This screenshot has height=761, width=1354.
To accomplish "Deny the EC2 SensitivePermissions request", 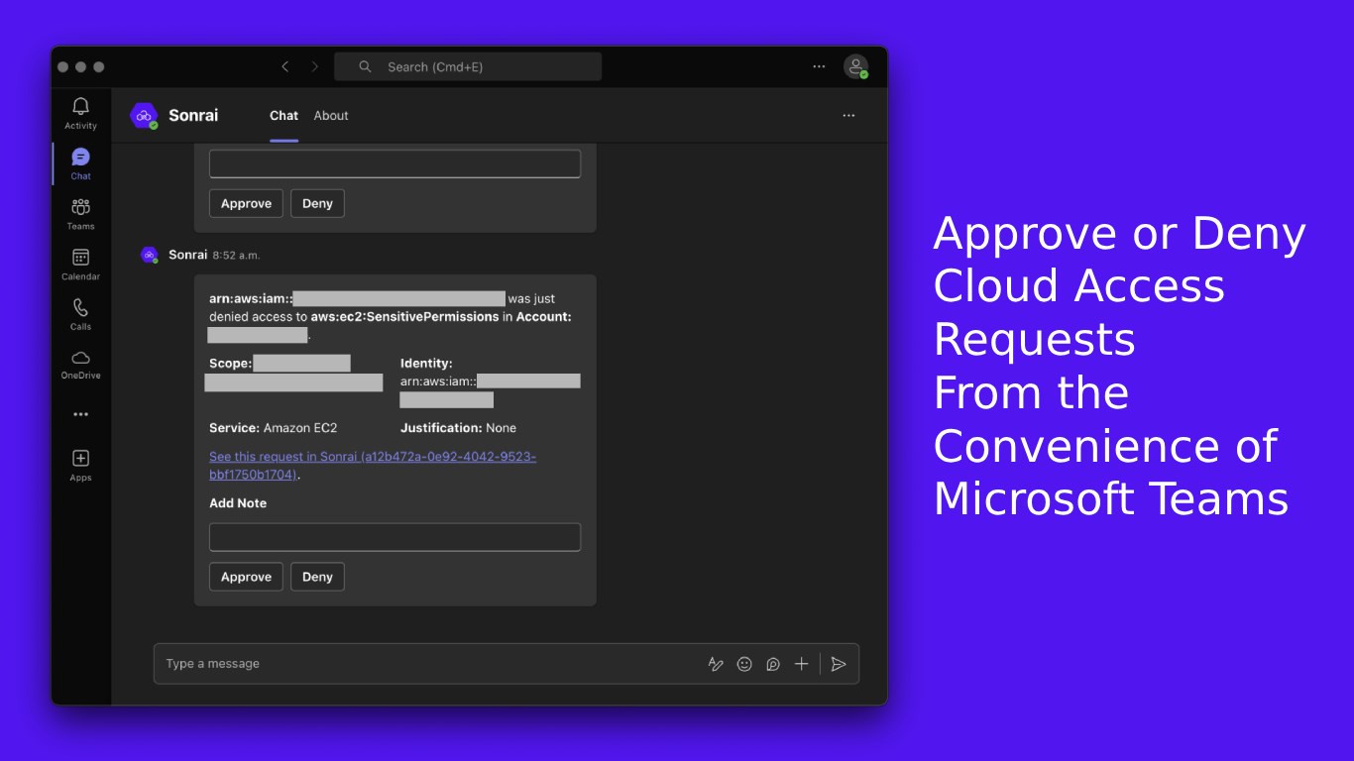I will [x=317, y=577].
